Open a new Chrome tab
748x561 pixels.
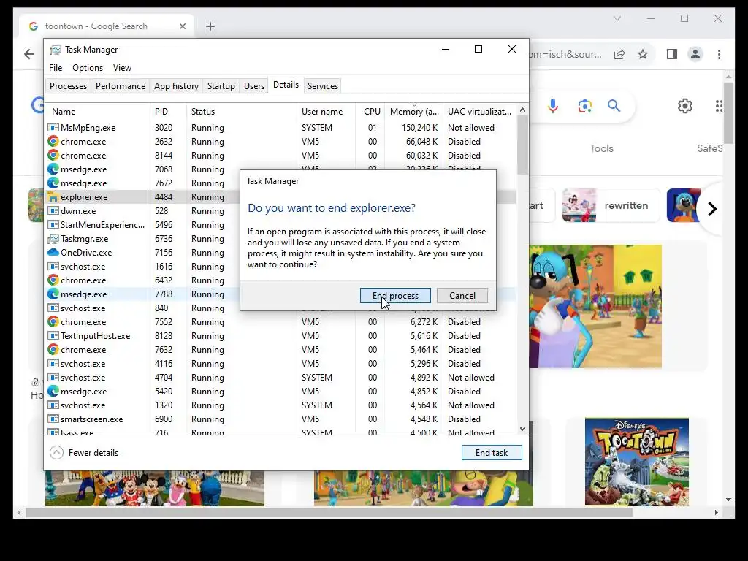(210, 26)
